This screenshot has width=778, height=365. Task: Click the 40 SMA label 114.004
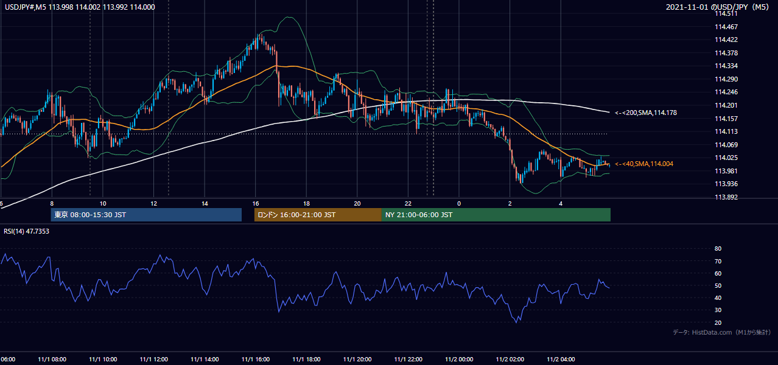644,164
